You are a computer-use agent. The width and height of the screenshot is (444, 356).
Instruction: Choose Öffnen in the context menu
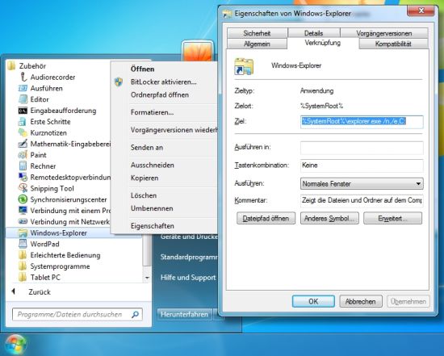coord(142,69)
